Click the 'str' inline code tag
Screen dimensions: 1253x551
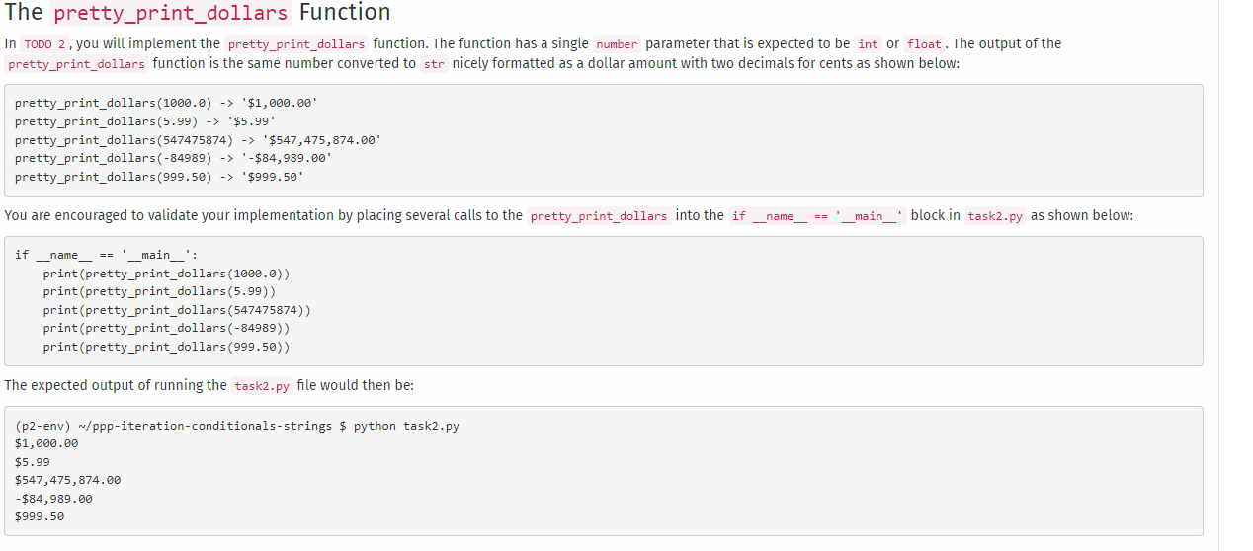(434, 64)
